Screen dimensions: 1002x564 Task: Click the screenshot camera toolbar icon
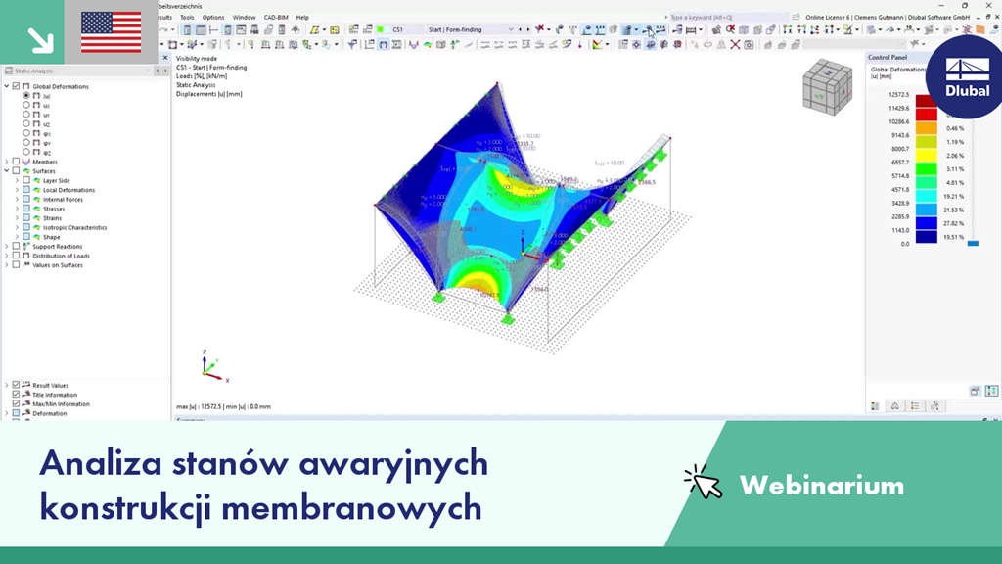[x=749, y=45]
